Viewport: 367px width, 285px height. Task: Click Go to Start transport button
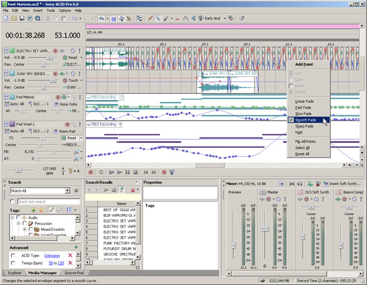(x=146, y=172)
